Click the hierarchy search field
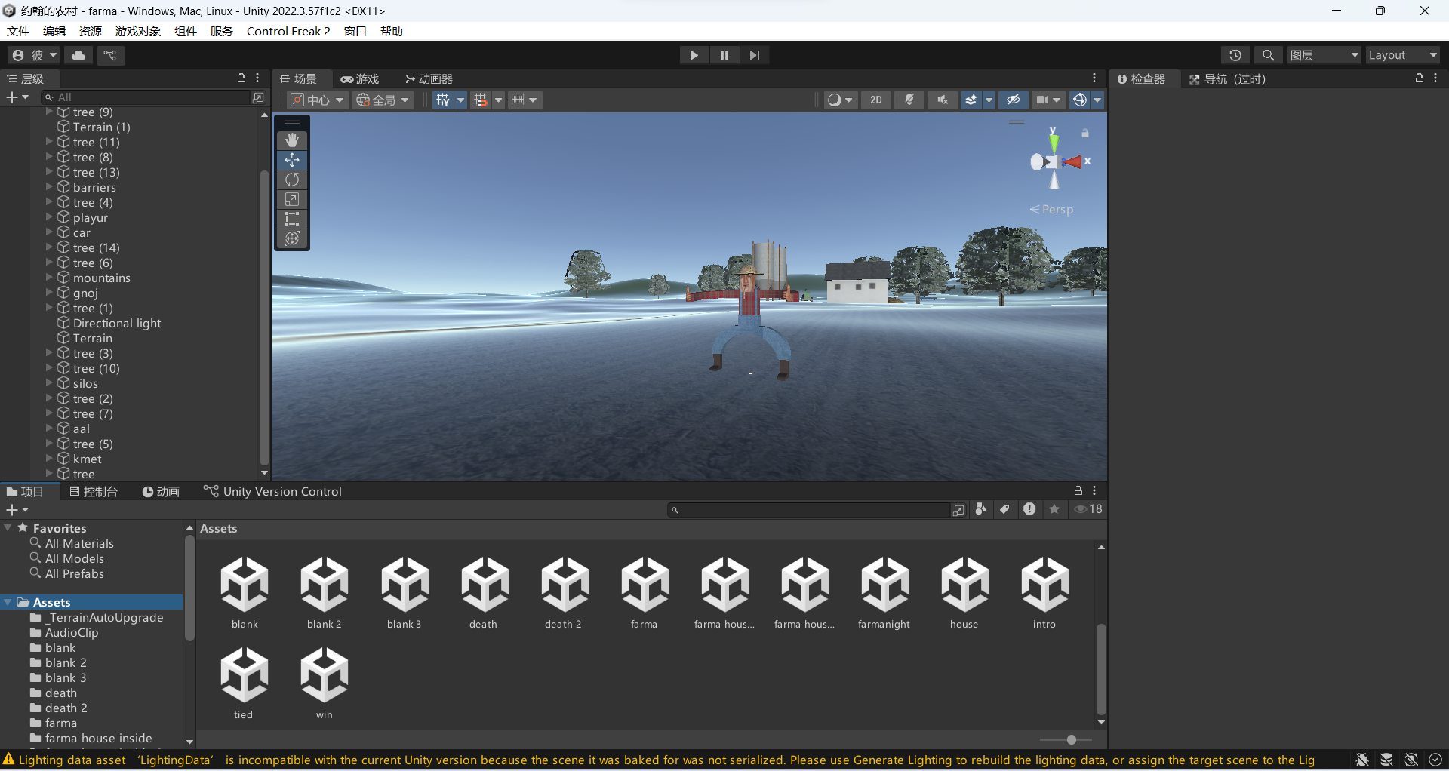The image size is (1449, 771). point(147,97)
